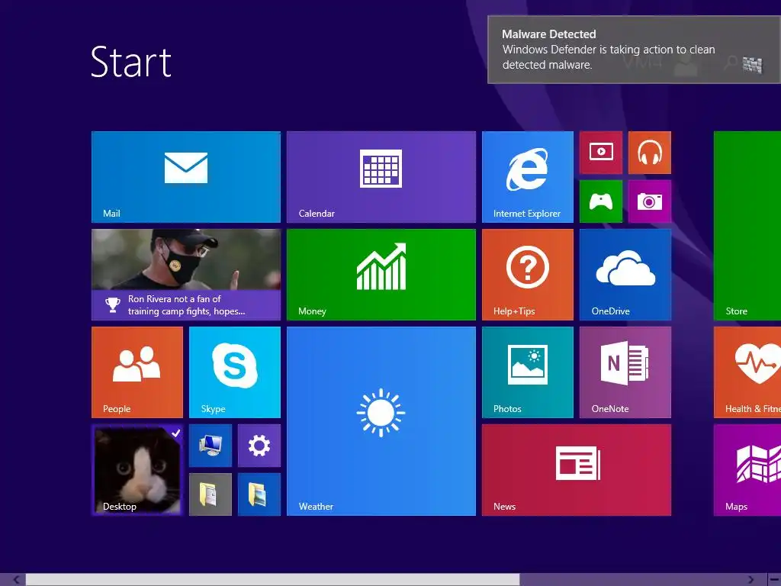781x586 pixels.
Task: Open the Pictures folder tile
Action: pyautogui.click(x=259, y=494)
